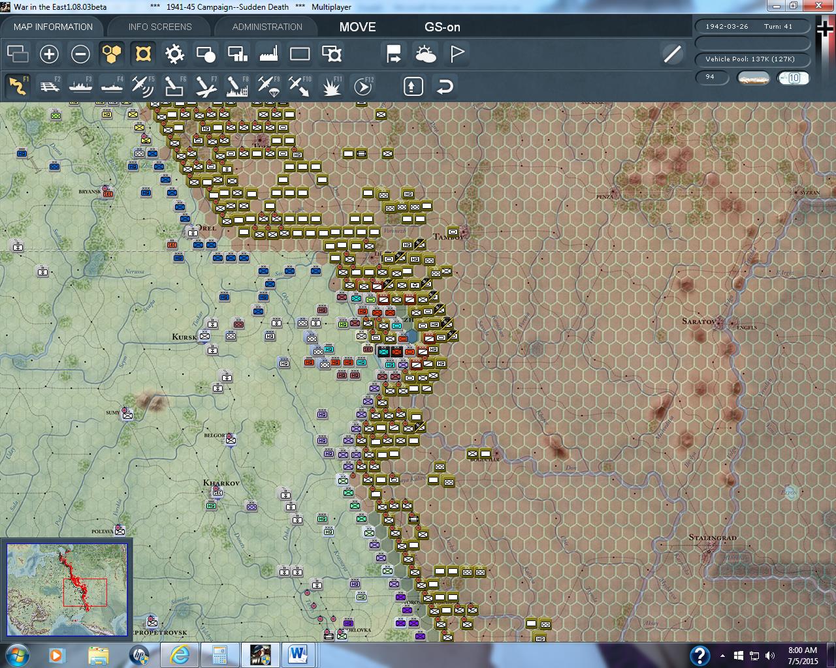Screen dimensions: 836x668
Task: Click the Kursk city label
Action: coord(184,337)
